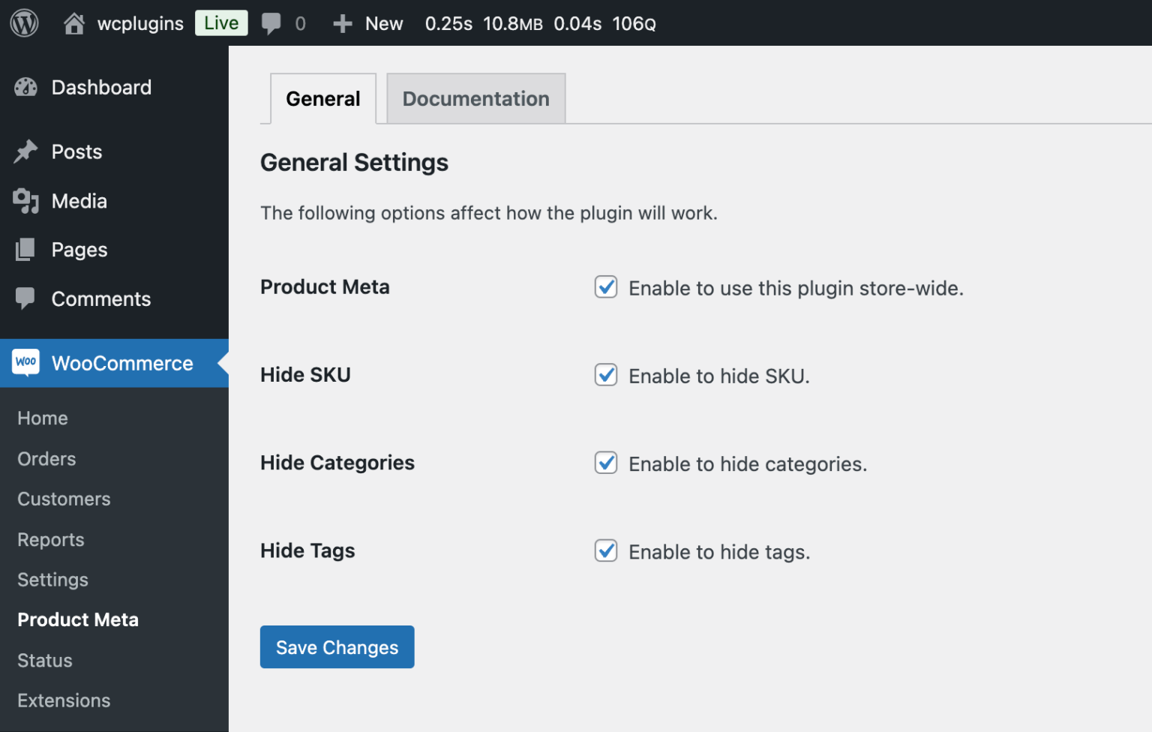1152x732 pixels.
Task: Navigate to WooCommerce Extensions
Action: [64, 700]
